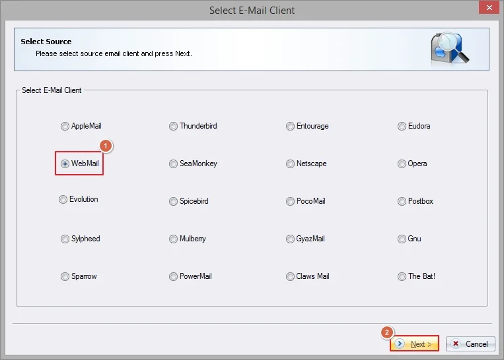The height and width of the screenshot is (360, 504).
Task: Click the arrow icon on Next button
Action: tap(400, 344)
